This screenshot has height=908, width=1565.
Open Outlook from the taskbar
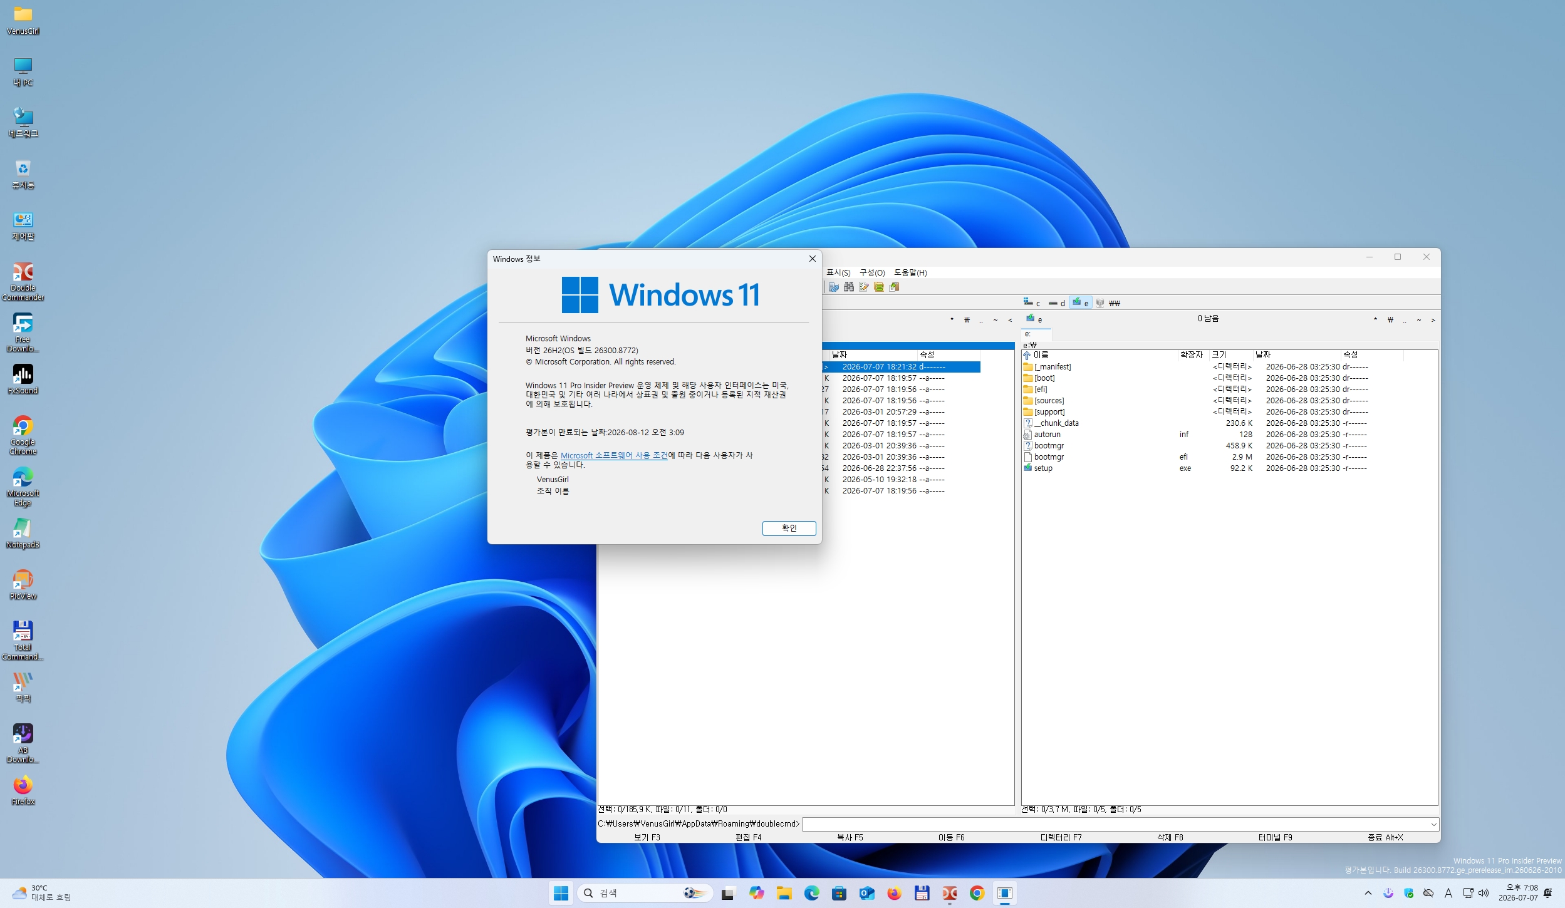coord(866,893)
